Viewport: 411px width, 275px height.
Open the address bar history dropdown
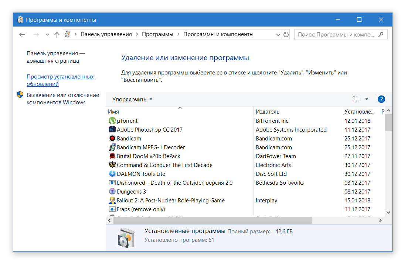click(x=278, y=35)
